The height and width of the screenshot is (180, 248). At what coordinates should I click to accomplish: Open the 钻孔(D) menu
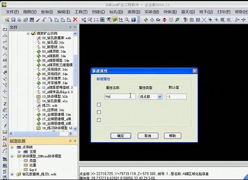tap(116, 12)
